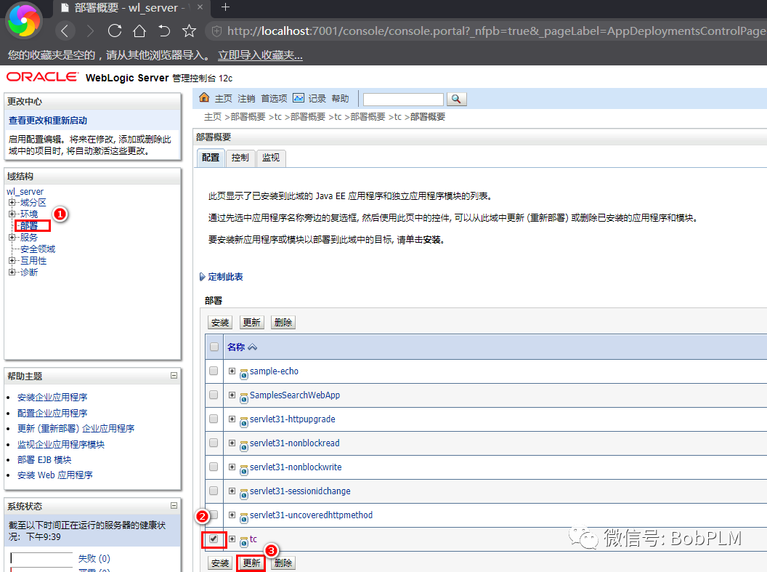Open 部署 in the domain tree
The height and width of the screenshot is (572, 767).
29,225
